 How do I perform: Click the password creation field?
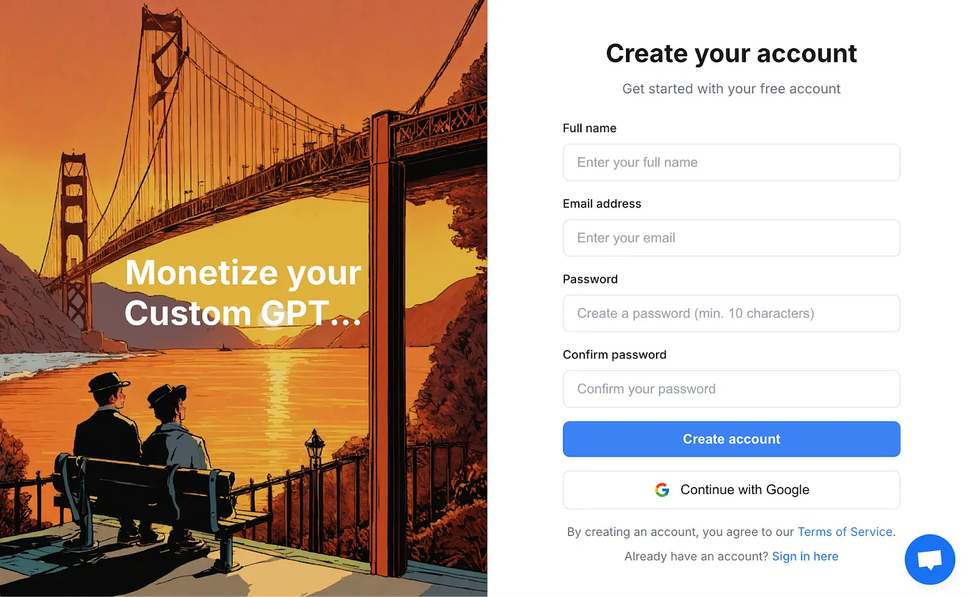[x=731, y=313]
